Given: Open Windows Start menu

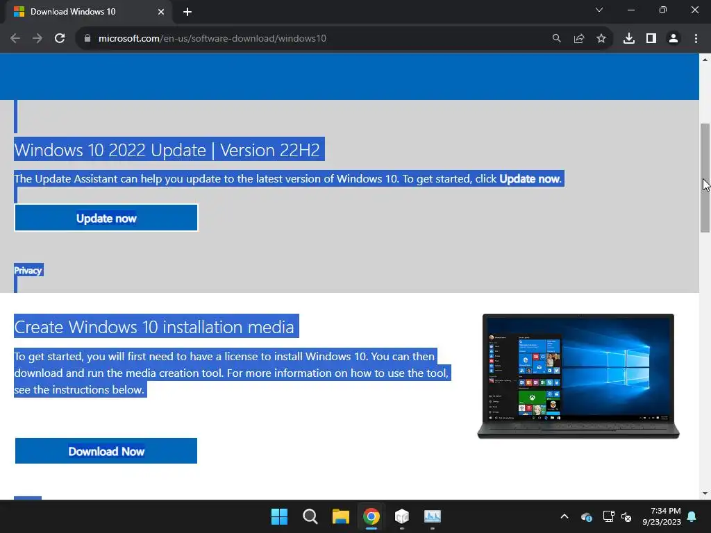Looking at the screenshot, I should [x=279, y=516].
